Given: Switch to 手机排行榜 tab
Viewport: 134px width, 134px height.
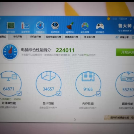Looking at the screenshot, I should coord(36,37).
